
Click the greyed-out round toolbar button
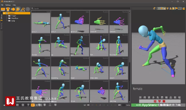28,9
